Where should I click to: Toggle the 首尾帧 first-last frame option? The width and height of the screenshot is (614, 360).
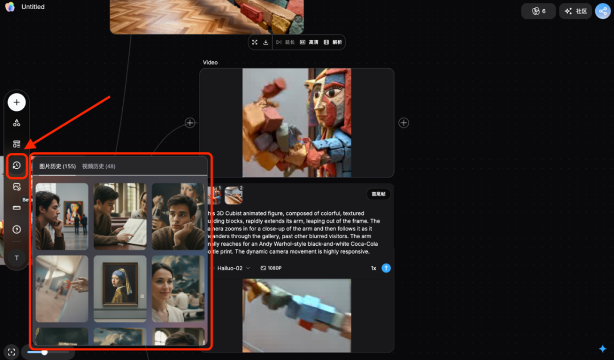coord(378,194)
